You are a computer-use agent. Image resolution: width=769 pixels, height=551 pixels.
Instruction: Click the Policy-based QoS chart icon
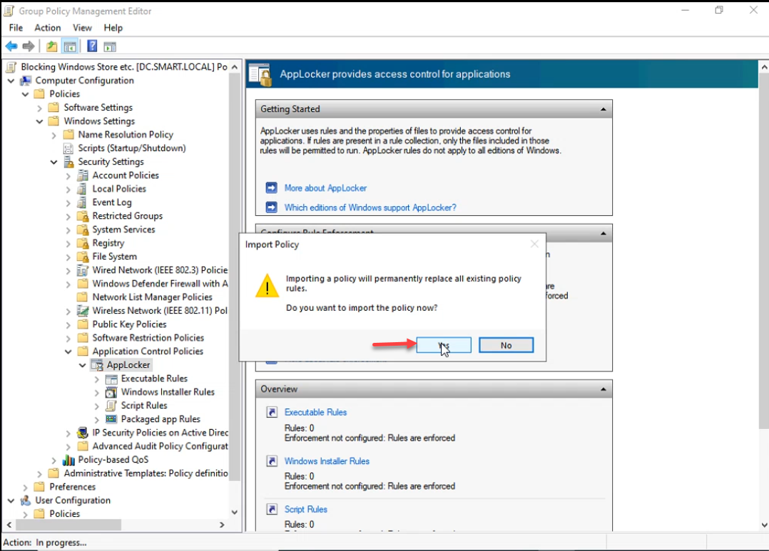coord(68,460)
